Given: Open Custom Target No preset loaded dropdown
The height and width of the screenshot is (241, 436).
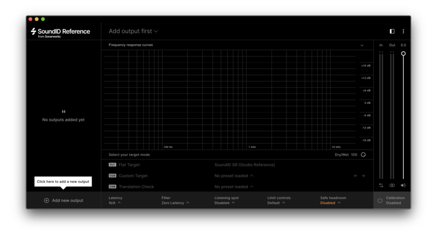Looking at the screenshot, I should [x=234, y=176].
